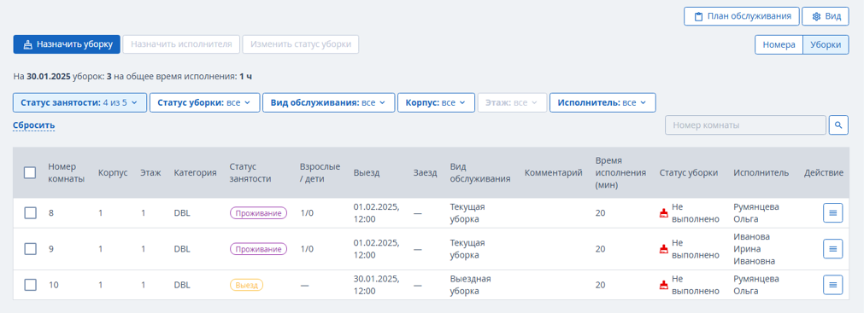Click the Выезд status badge for room 10

246,285
